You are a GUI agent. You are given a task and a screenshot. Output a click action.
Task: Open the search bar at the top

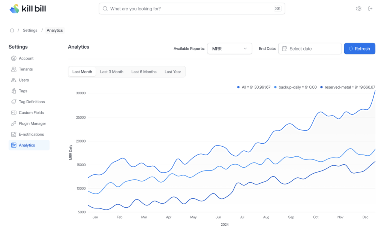(x=192, y=8)
